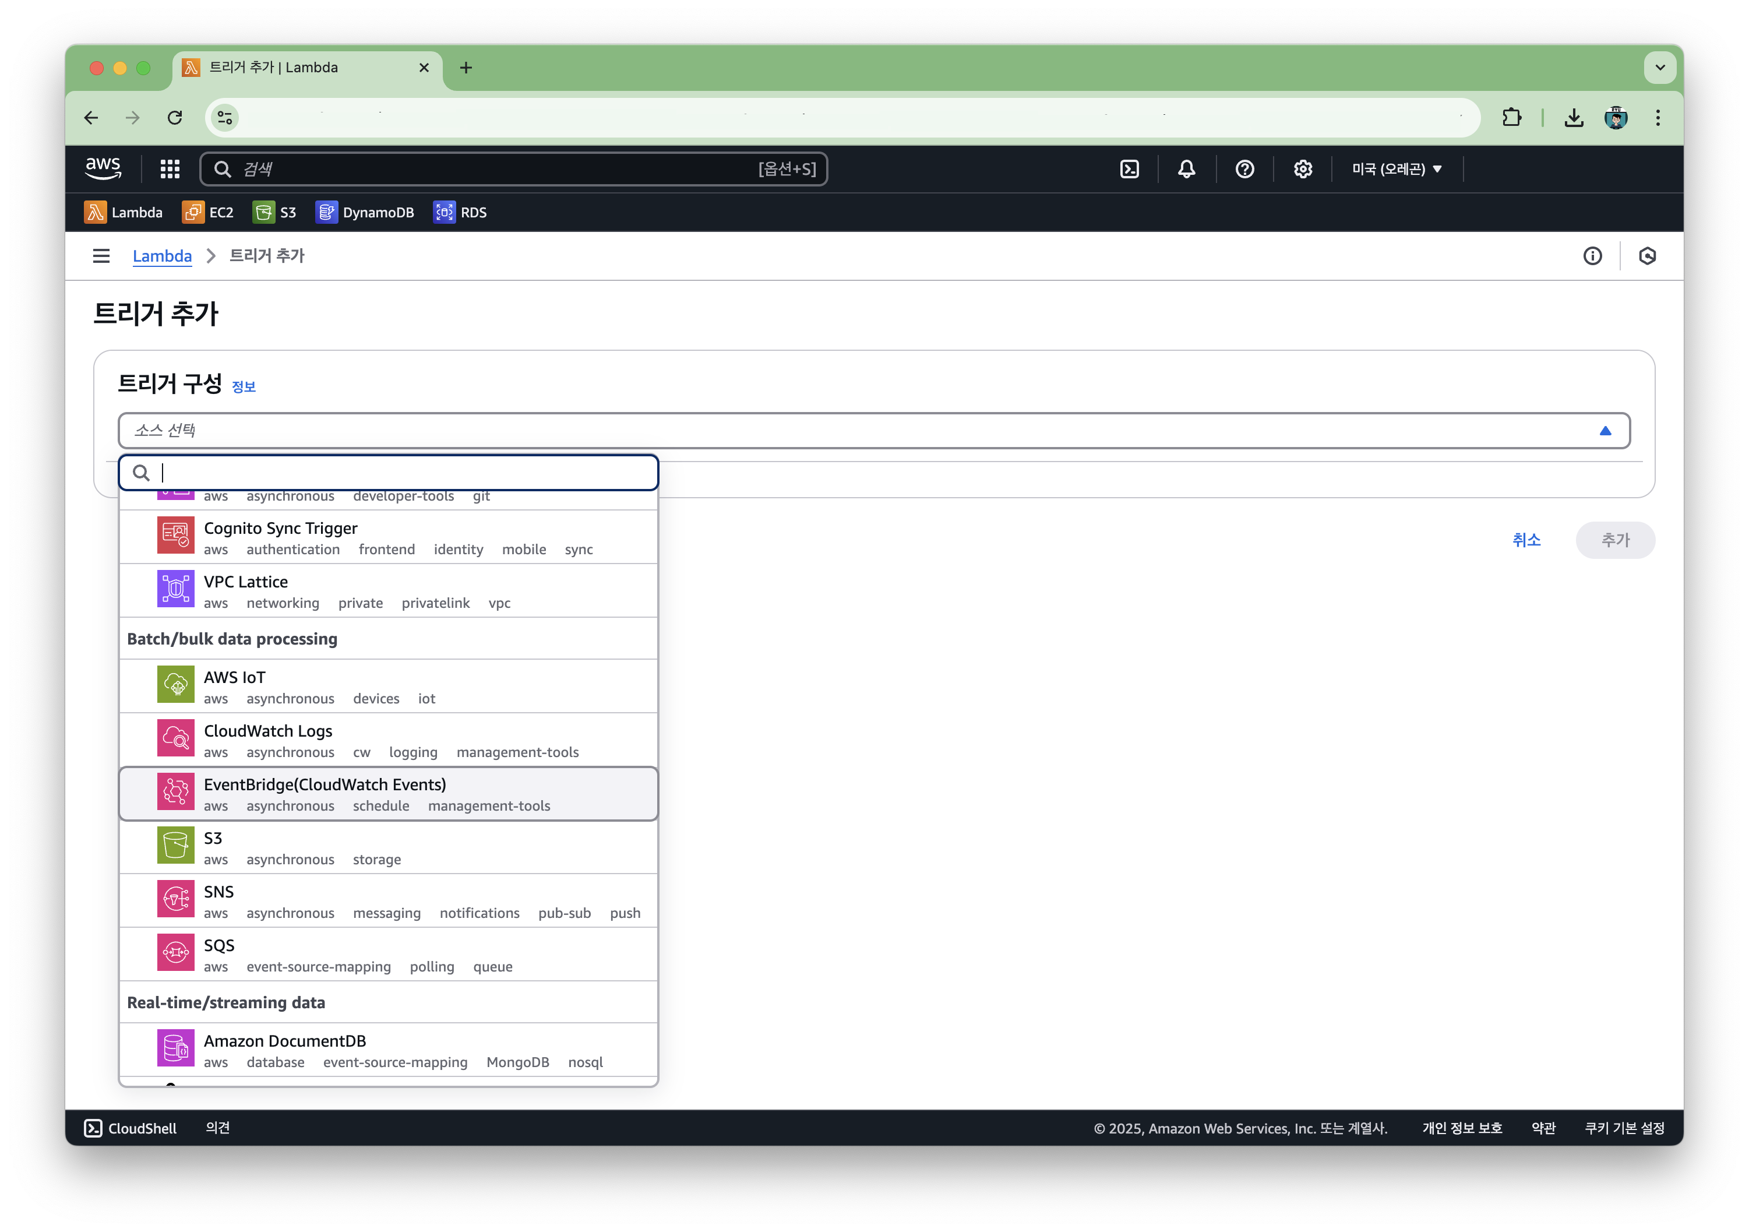Viewport: 1749px width, 1232px height.
Task: Click the Real-time/streaming data group header
Action: click(389, 1002)
